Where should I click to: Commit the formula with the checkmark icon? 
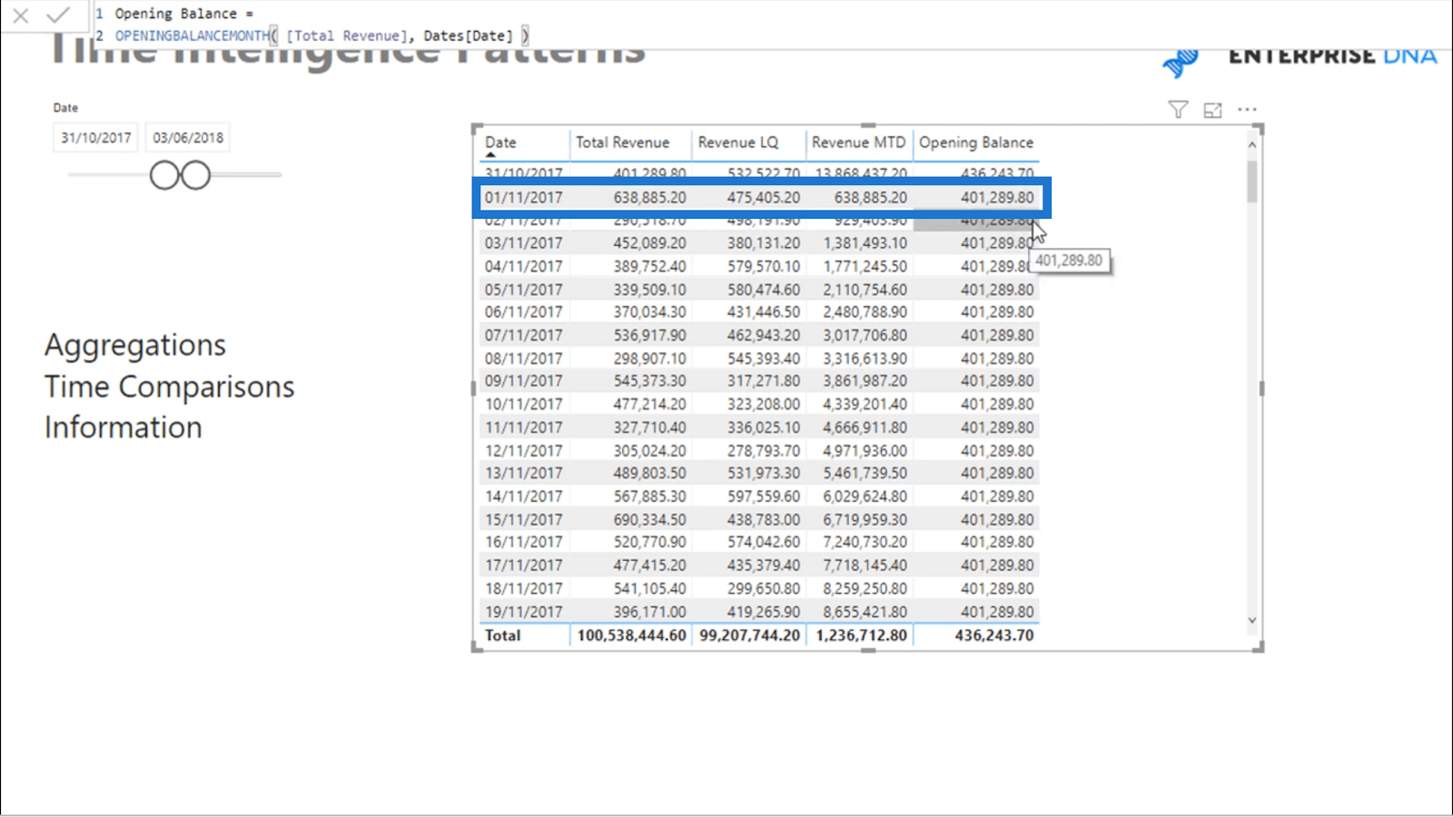click(x=58, y=15)
